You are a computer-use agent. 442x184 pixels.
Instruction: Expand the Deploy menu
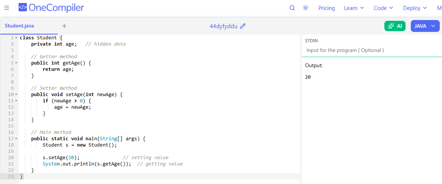(415, 8)
